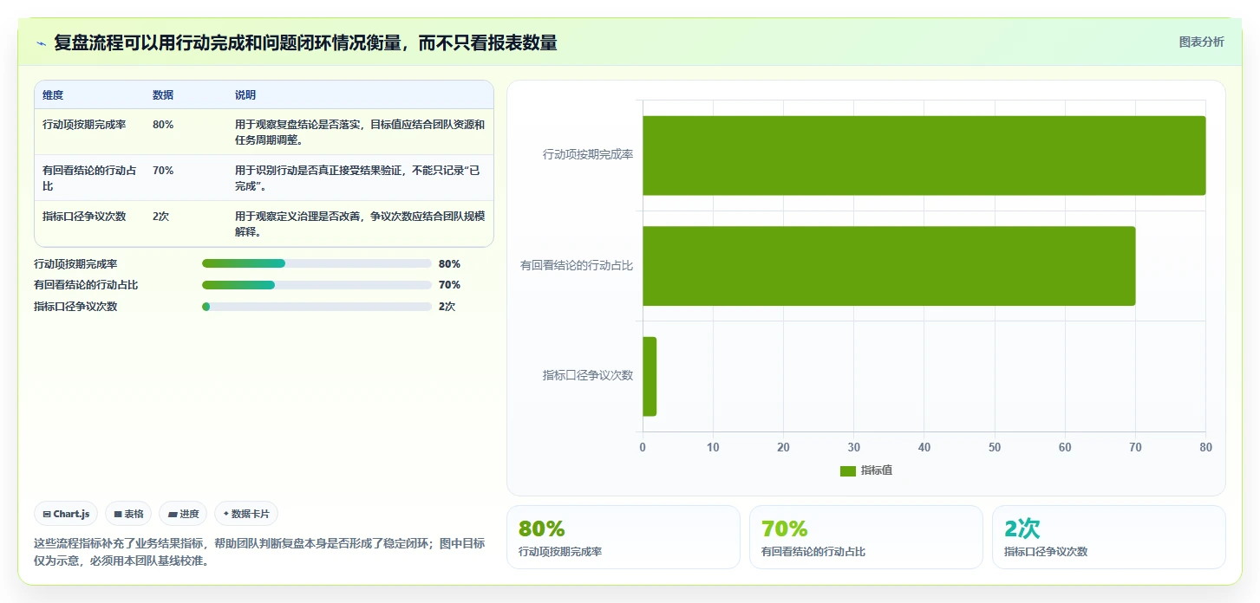Click y-axis label 有回看结论的行动占比 in chart
1260x603 pixels.
(x=577, y=265)
